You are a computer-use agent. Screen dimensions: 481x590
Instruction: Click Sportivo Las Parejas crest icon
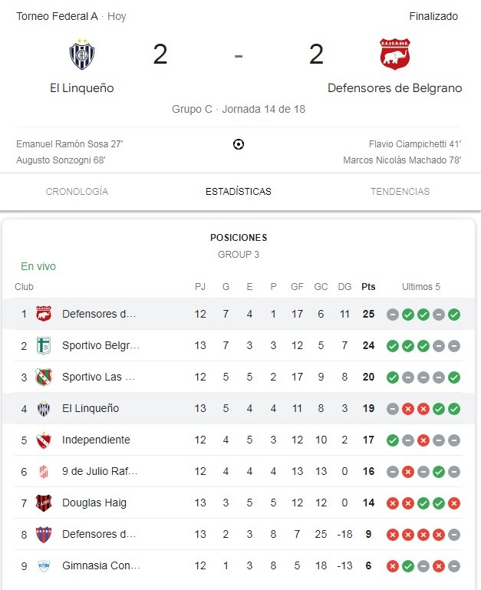[44, 377]
